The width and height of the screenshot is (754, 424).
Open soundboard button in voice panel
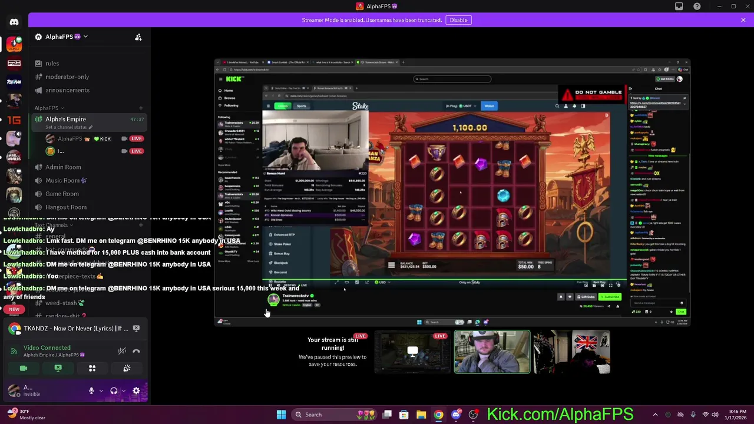pyautogui.click(x=126, y=368)
